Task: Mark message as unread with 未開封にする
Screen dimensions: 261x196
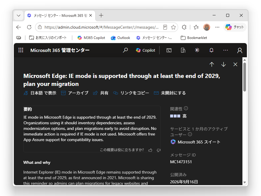Action: point(170,93)
